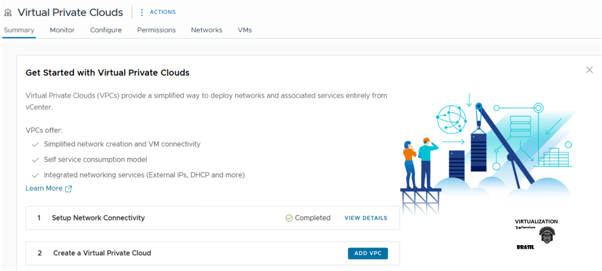Switch to the VMs tab
The image size is (602, 271).
pos(245,30)
